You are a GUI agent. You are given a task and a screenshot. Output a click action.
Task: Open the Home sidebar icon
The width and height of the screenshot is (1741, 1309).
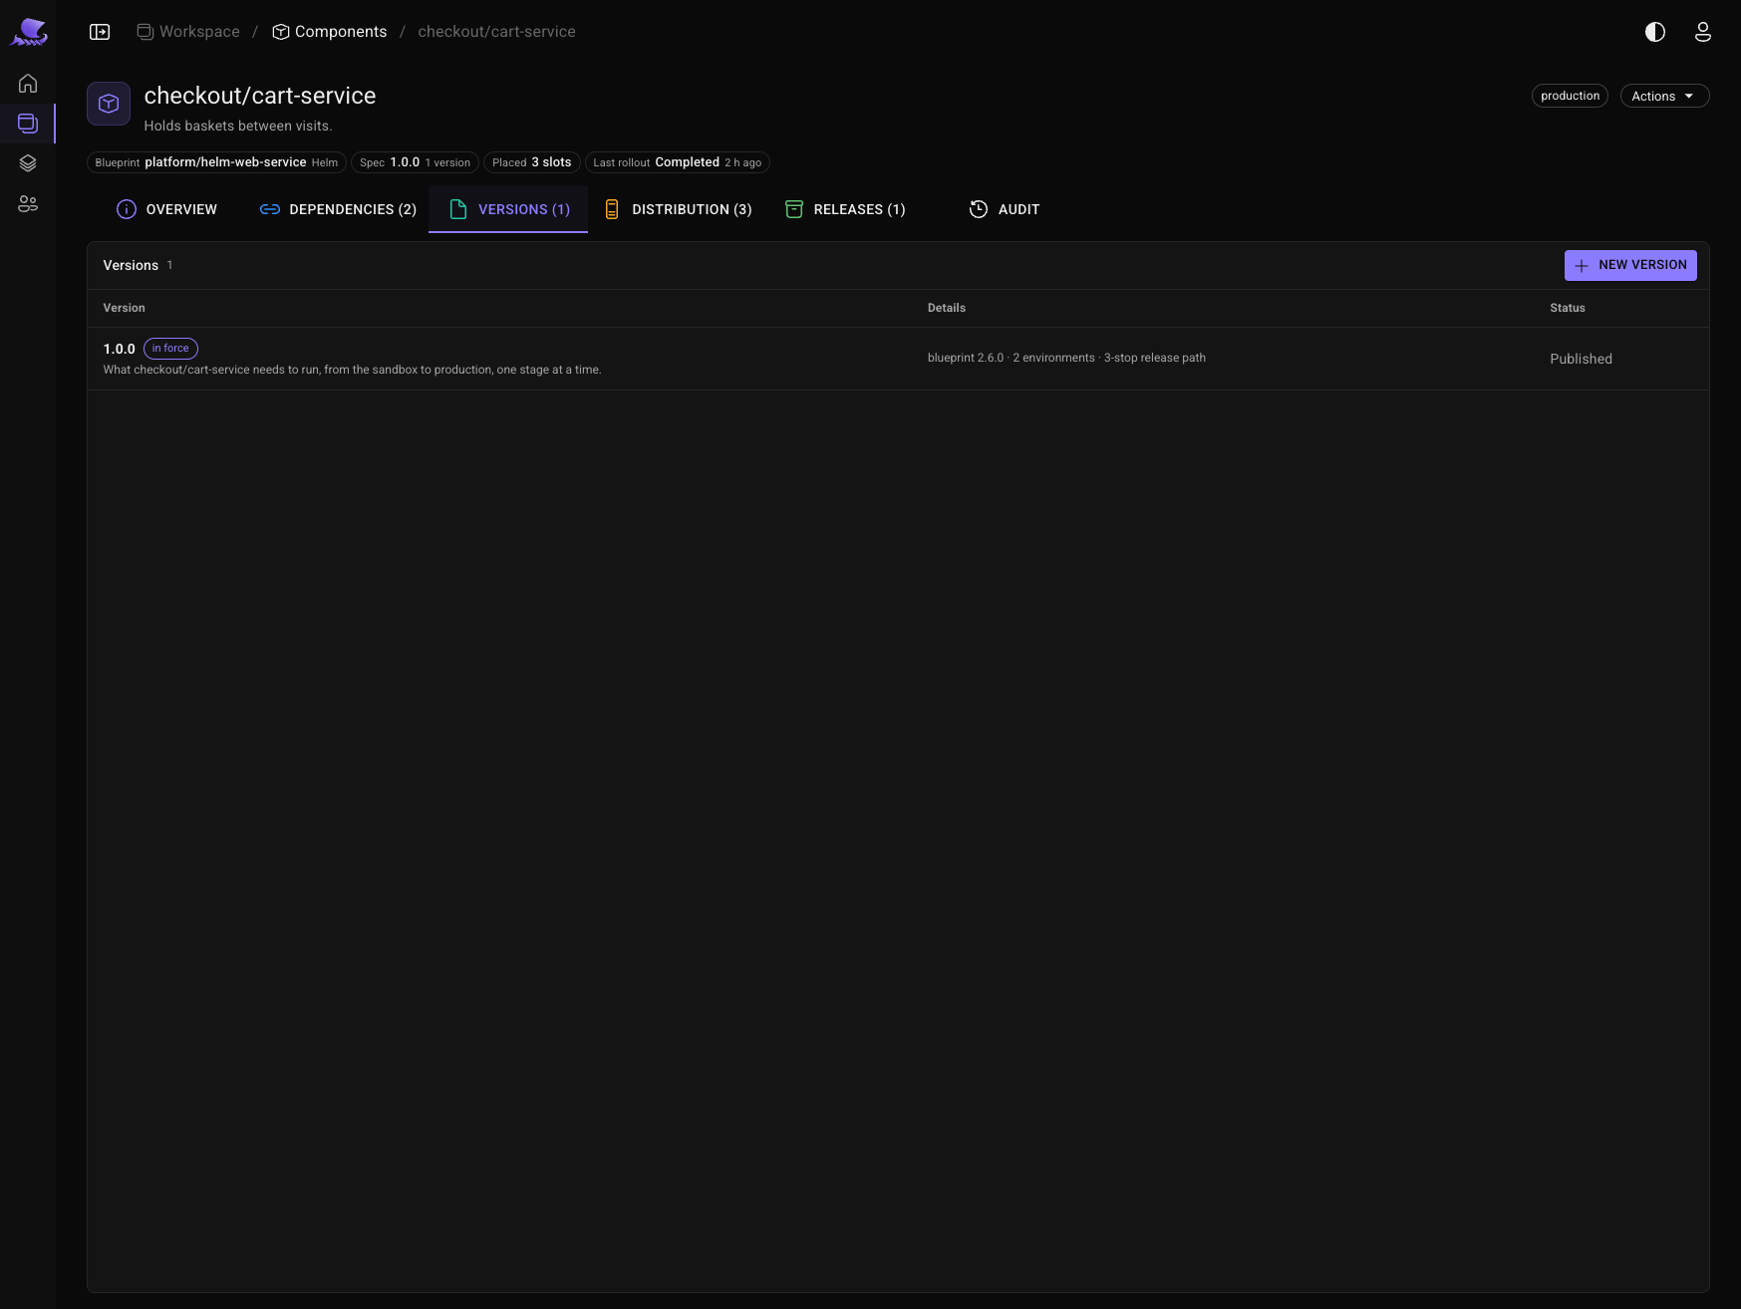click(28, 84)
